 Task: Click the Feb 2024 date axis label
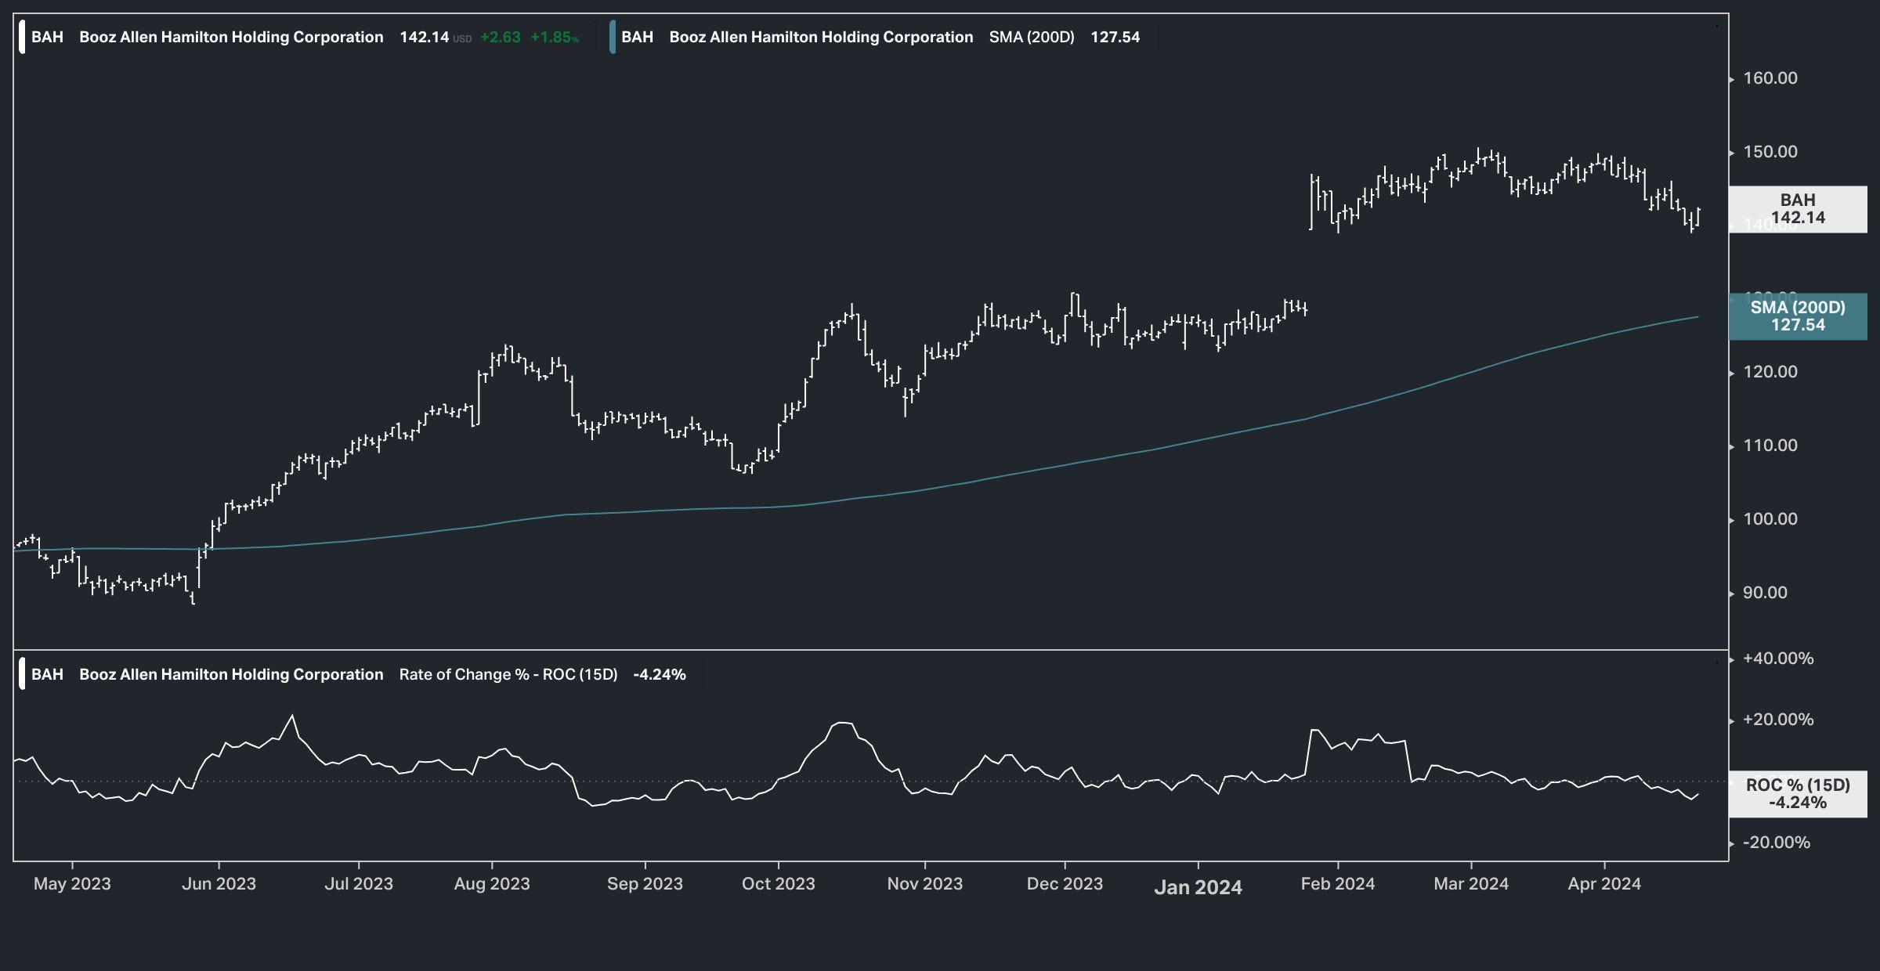1337,884
